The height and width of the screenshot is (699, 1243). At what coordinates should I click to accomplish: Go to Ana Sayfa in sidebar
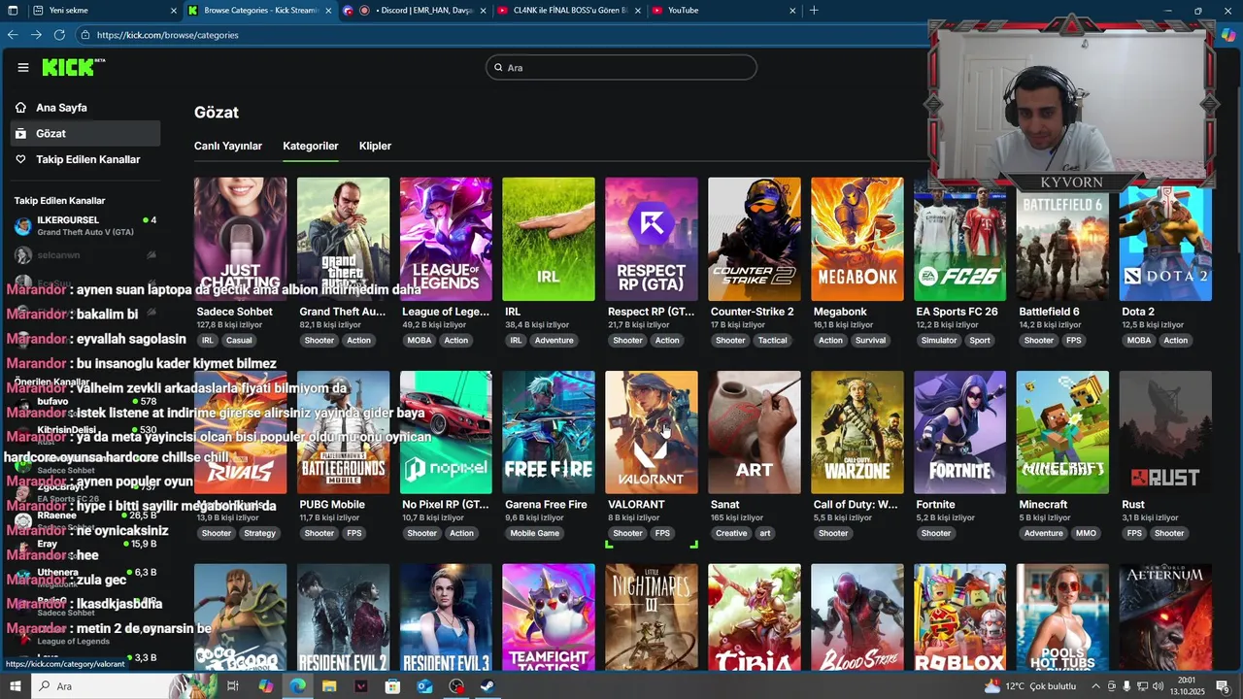click(x=61, y=108)
